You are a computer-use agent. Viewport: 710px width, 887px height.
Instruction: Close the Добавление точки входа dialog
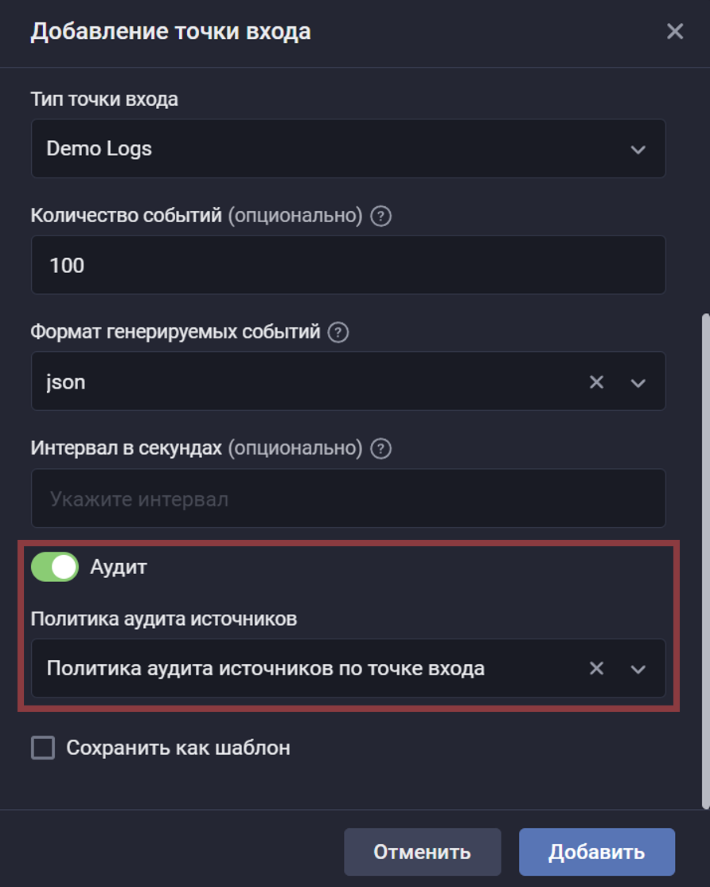pyautogui.click(x=676, y=32)
